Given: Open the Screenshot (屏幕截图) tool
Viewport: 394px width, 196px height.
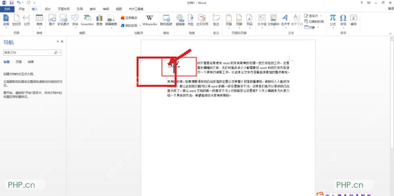Looking at the screenshot, I should 111,21.
